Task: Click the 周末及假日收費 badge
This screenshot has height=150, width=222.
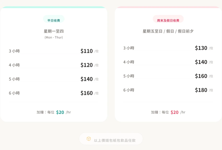Action: (x=168, y=20)
